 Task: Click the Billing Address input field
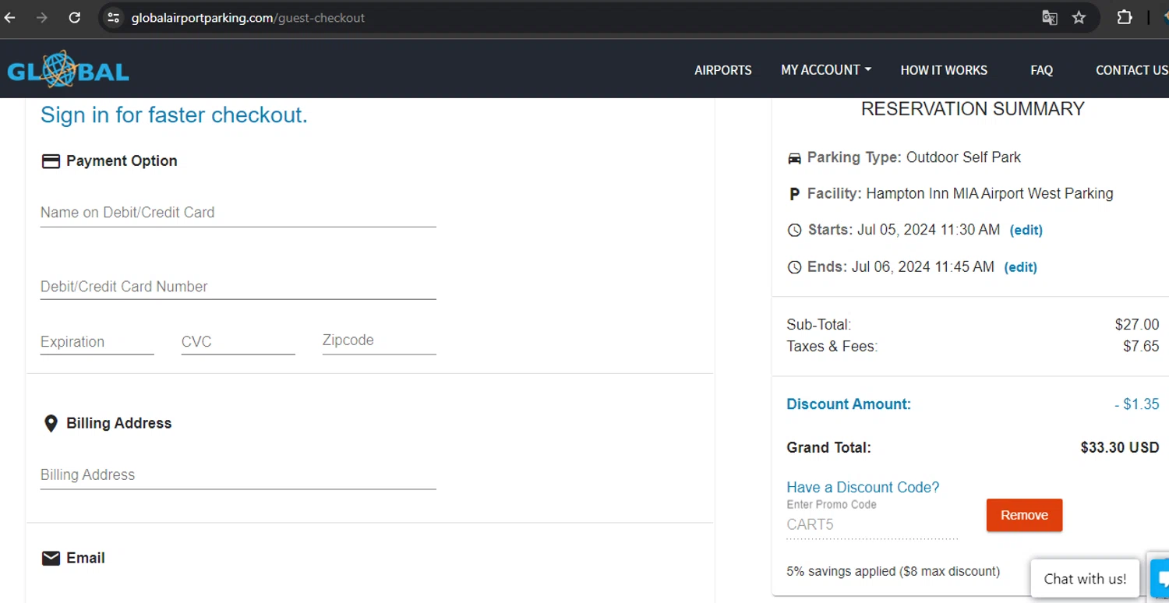tap(238, 475)
